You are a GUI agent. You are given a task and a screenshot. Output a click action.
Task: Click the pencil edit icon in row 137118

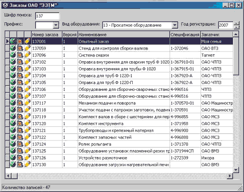[x=27, y=110]
